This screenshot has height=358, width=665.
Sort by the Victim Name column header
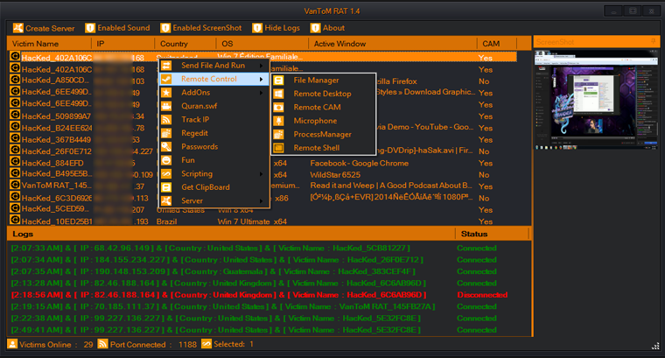(x=49, y=44)
